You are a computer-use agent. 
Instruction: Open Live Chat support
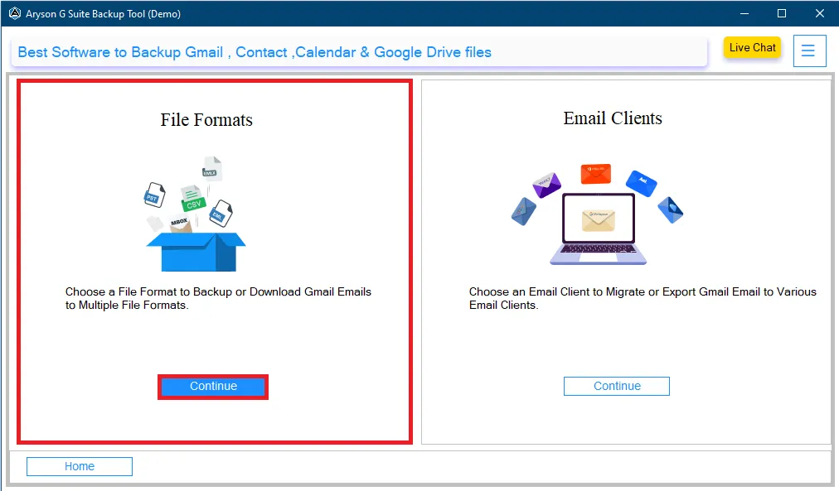point(752,48)
